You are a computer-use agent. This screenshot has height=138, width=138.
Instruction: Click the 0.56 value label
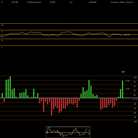(128, 81)
